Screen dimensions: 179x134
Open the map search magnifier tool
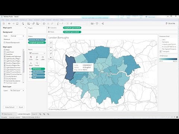point(51,43)
